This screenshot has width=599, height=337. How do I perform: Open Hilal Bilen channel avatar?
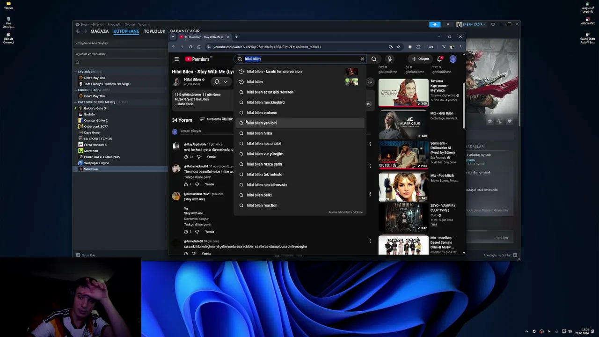[176, 82]
